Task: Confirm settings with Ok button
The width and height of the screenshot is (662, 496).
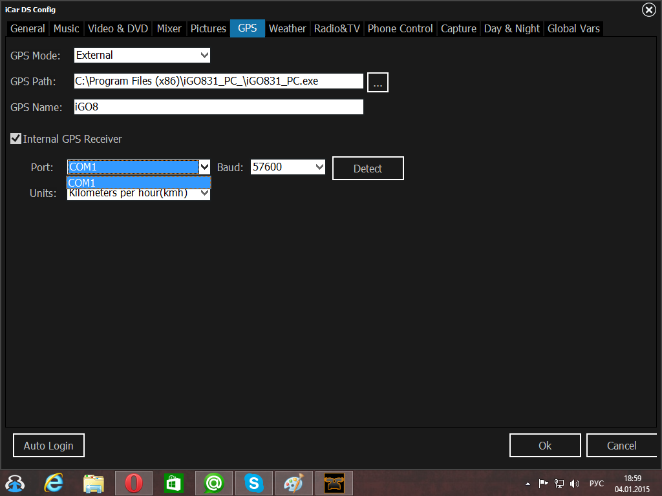Action: click(545, 446)
